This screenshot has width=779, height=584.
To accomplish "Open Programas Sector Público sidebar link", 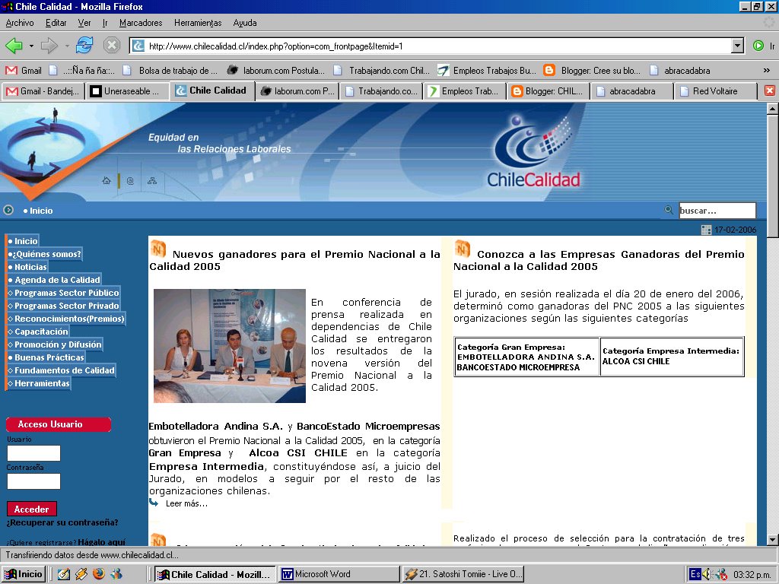I will tap(64, 293).
